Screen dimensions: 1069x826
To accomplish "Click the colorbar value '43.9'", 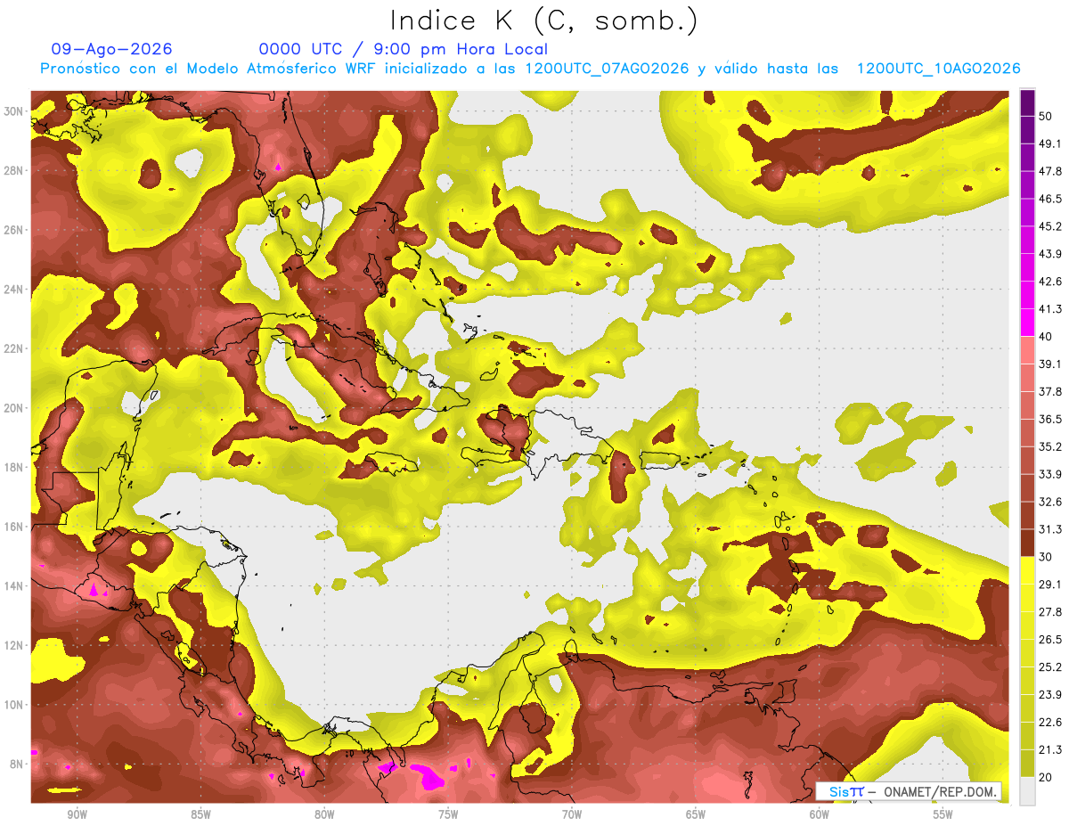I will point(1051,254).
